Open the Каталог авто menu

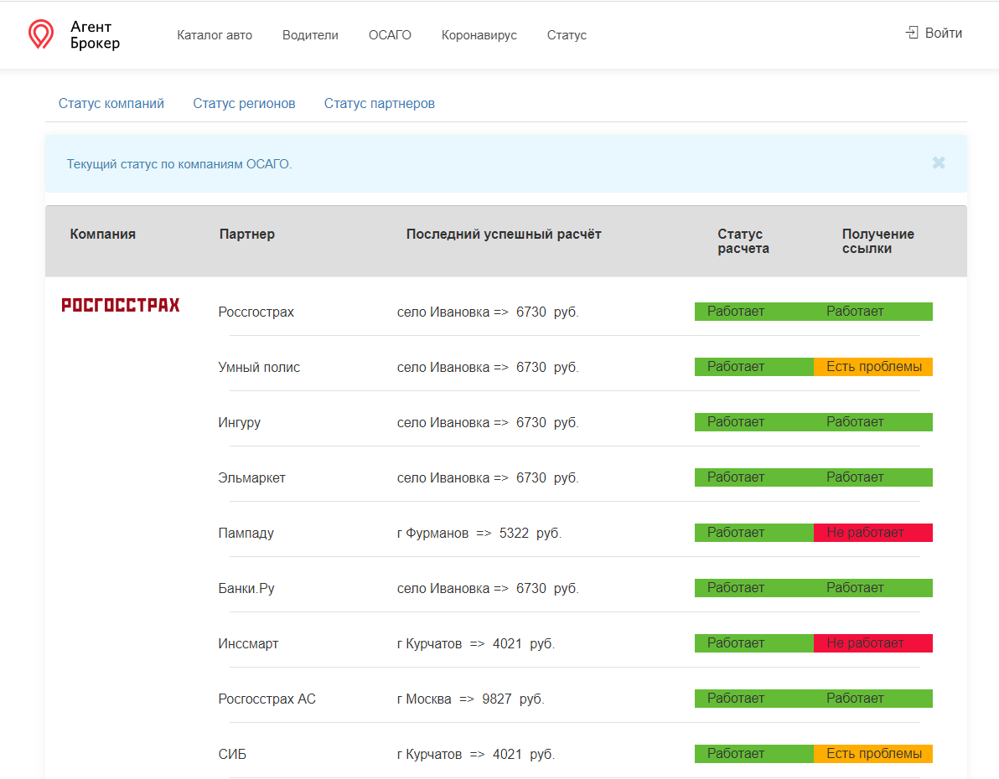pyautogui.click(x=215, y=35)
